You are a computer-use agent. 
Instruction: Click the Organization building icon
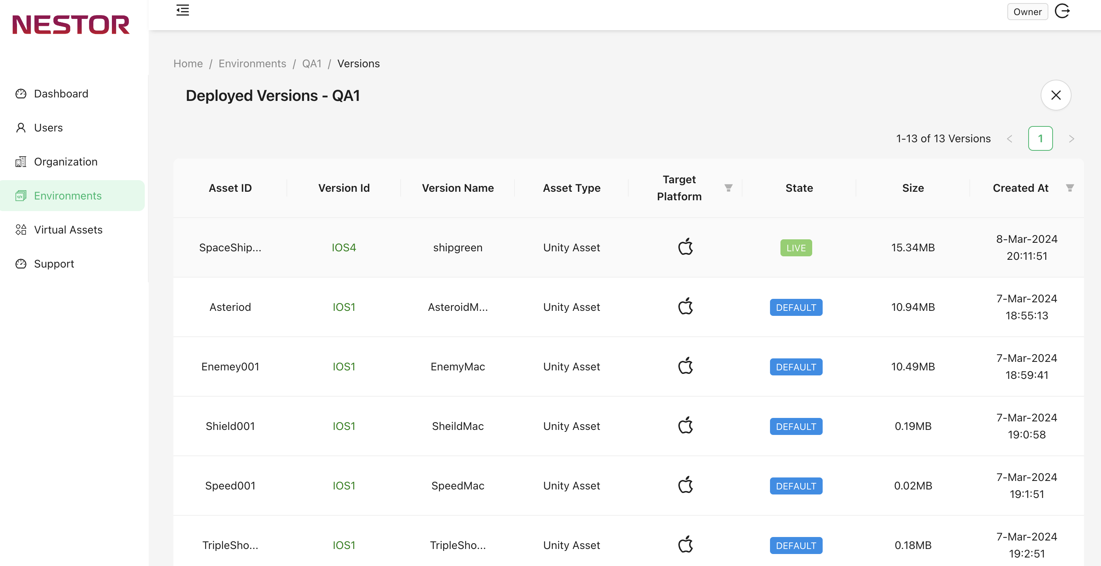(21, 162)
